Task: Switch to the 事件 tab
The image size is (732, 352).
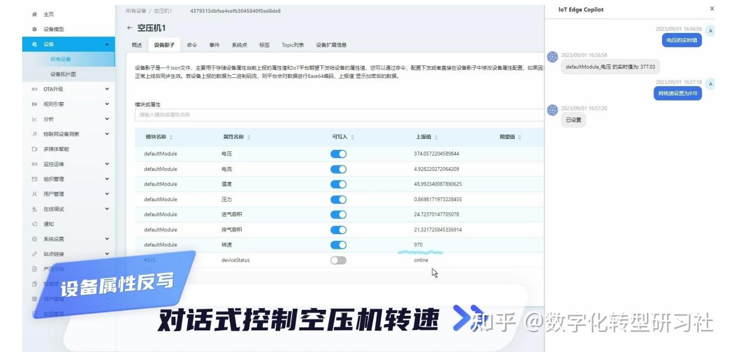Action: [x=215, y=45]
